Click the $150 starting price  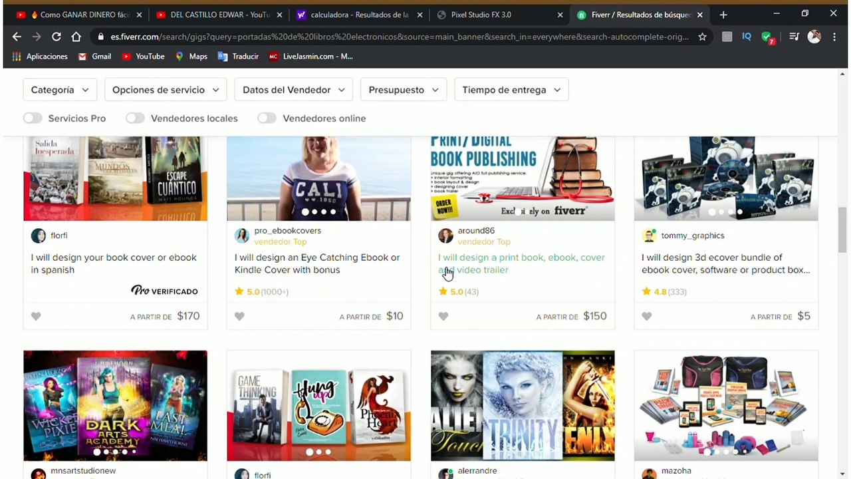594,316
